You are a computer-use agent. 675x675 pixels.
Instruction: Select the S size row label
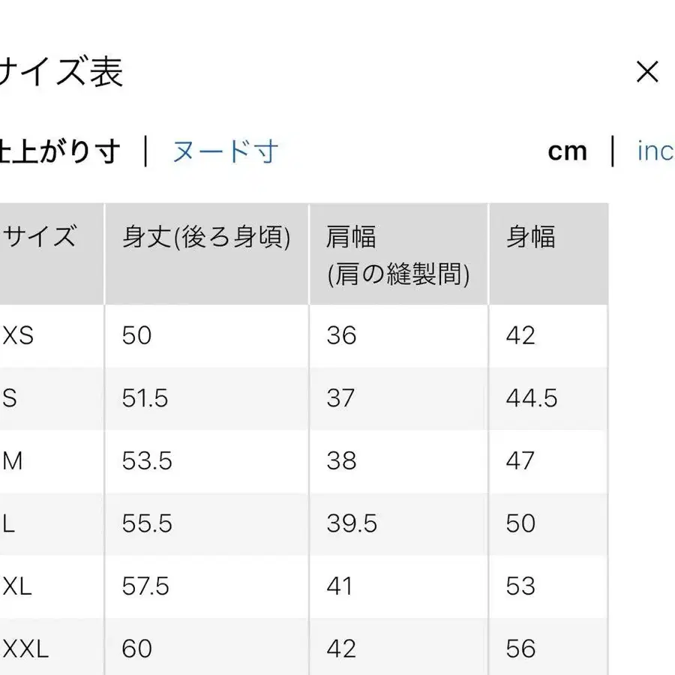coord(12,398)
